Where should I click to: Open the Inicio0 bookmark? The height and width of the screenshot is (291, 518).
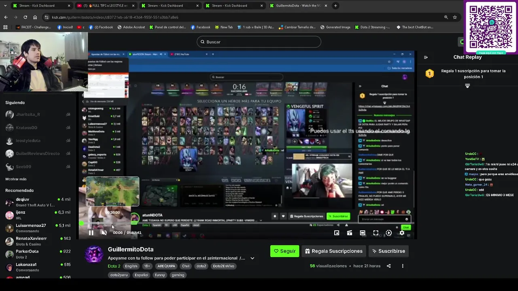point(65,27)
